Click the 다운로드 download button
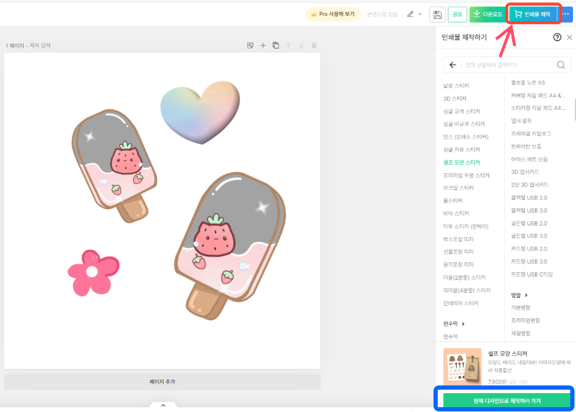The height and width of the screenshot is (412, 576). [x=489, y=15]
